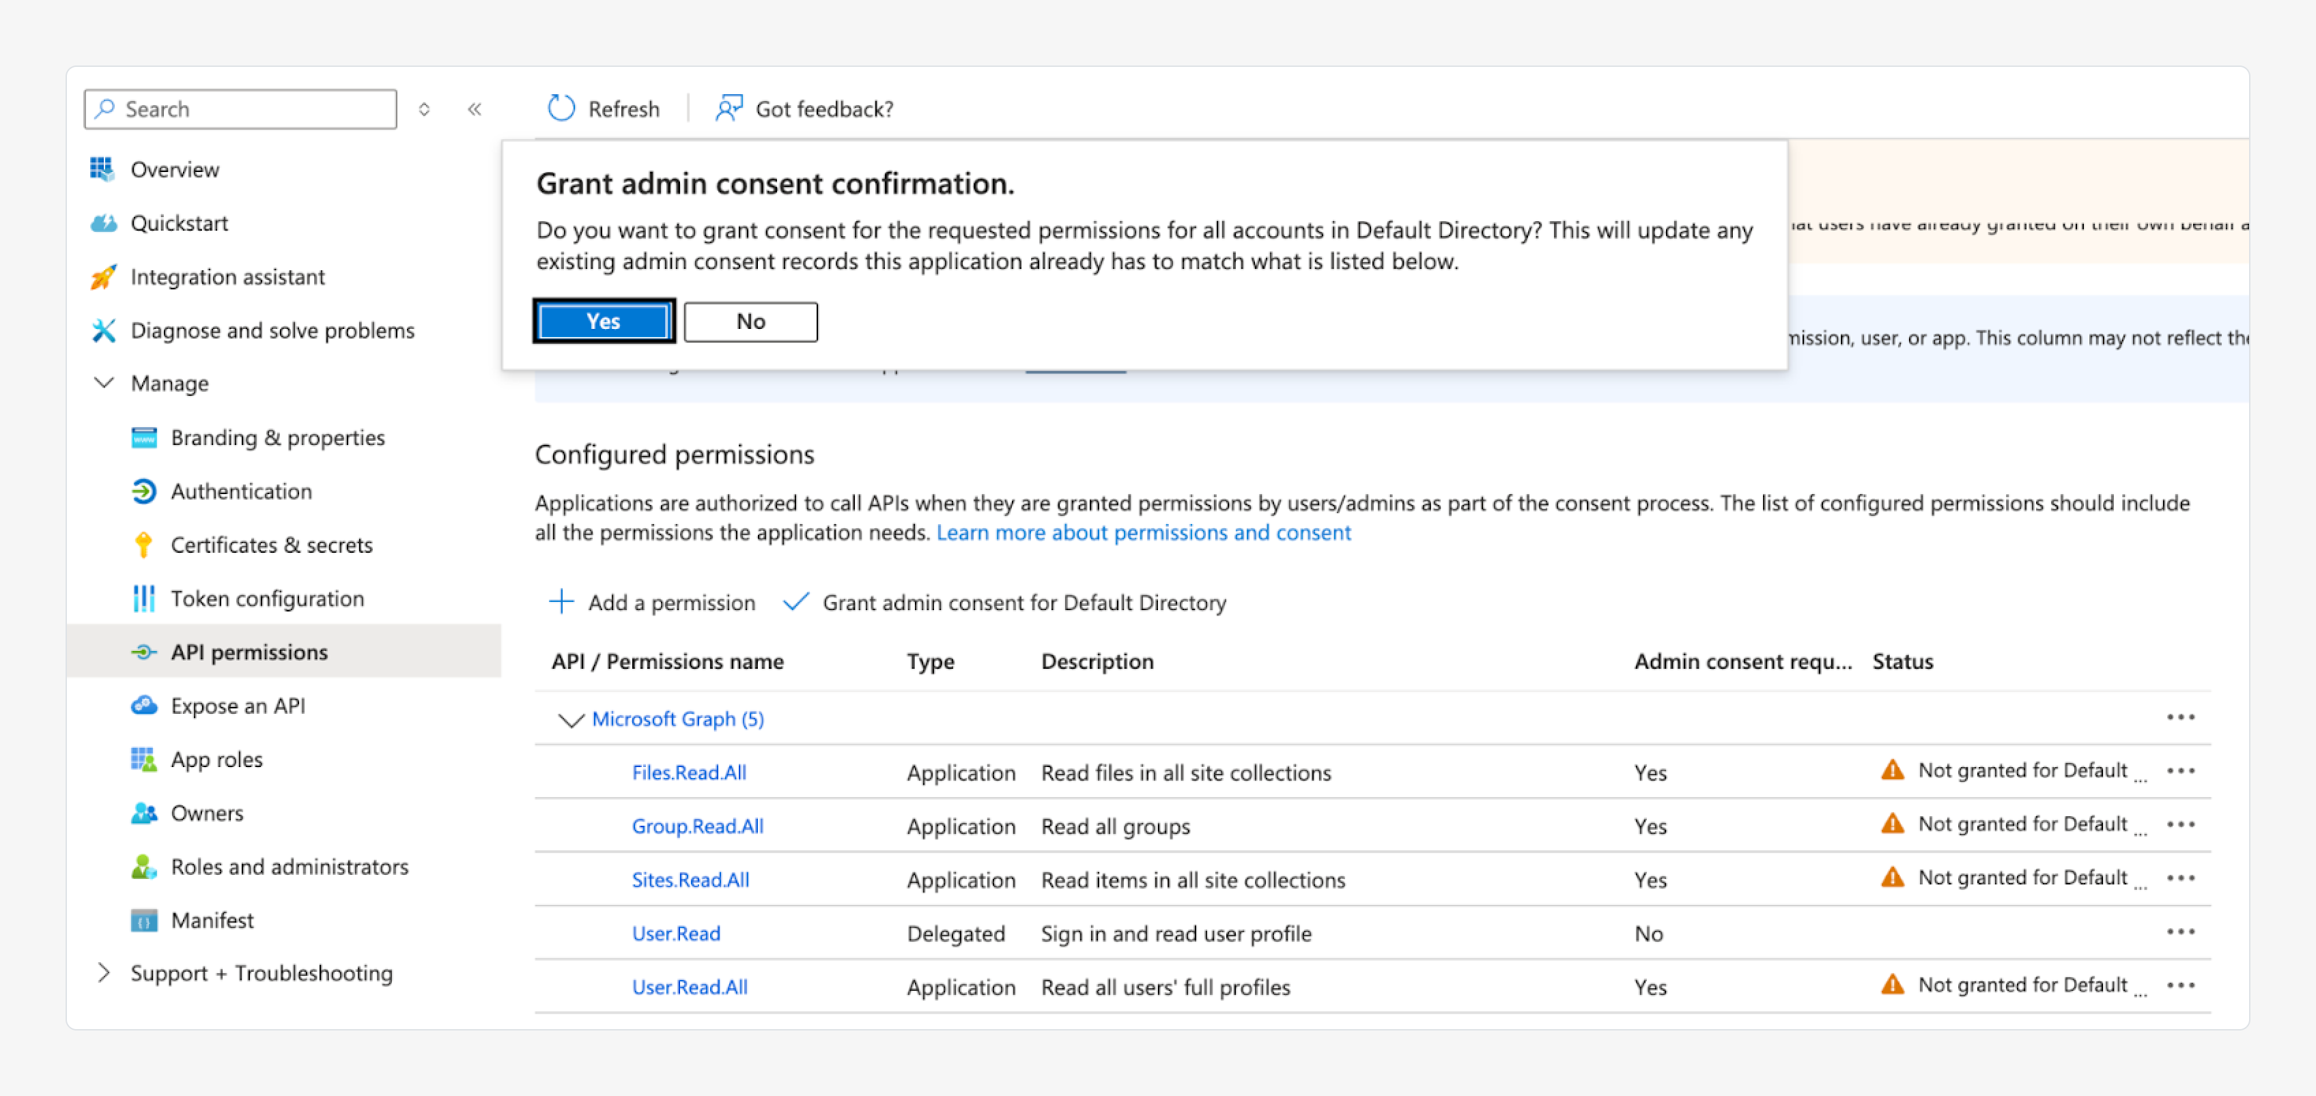
Task: Open Learn more about permissions and consent link
Action: [1143, 533]
